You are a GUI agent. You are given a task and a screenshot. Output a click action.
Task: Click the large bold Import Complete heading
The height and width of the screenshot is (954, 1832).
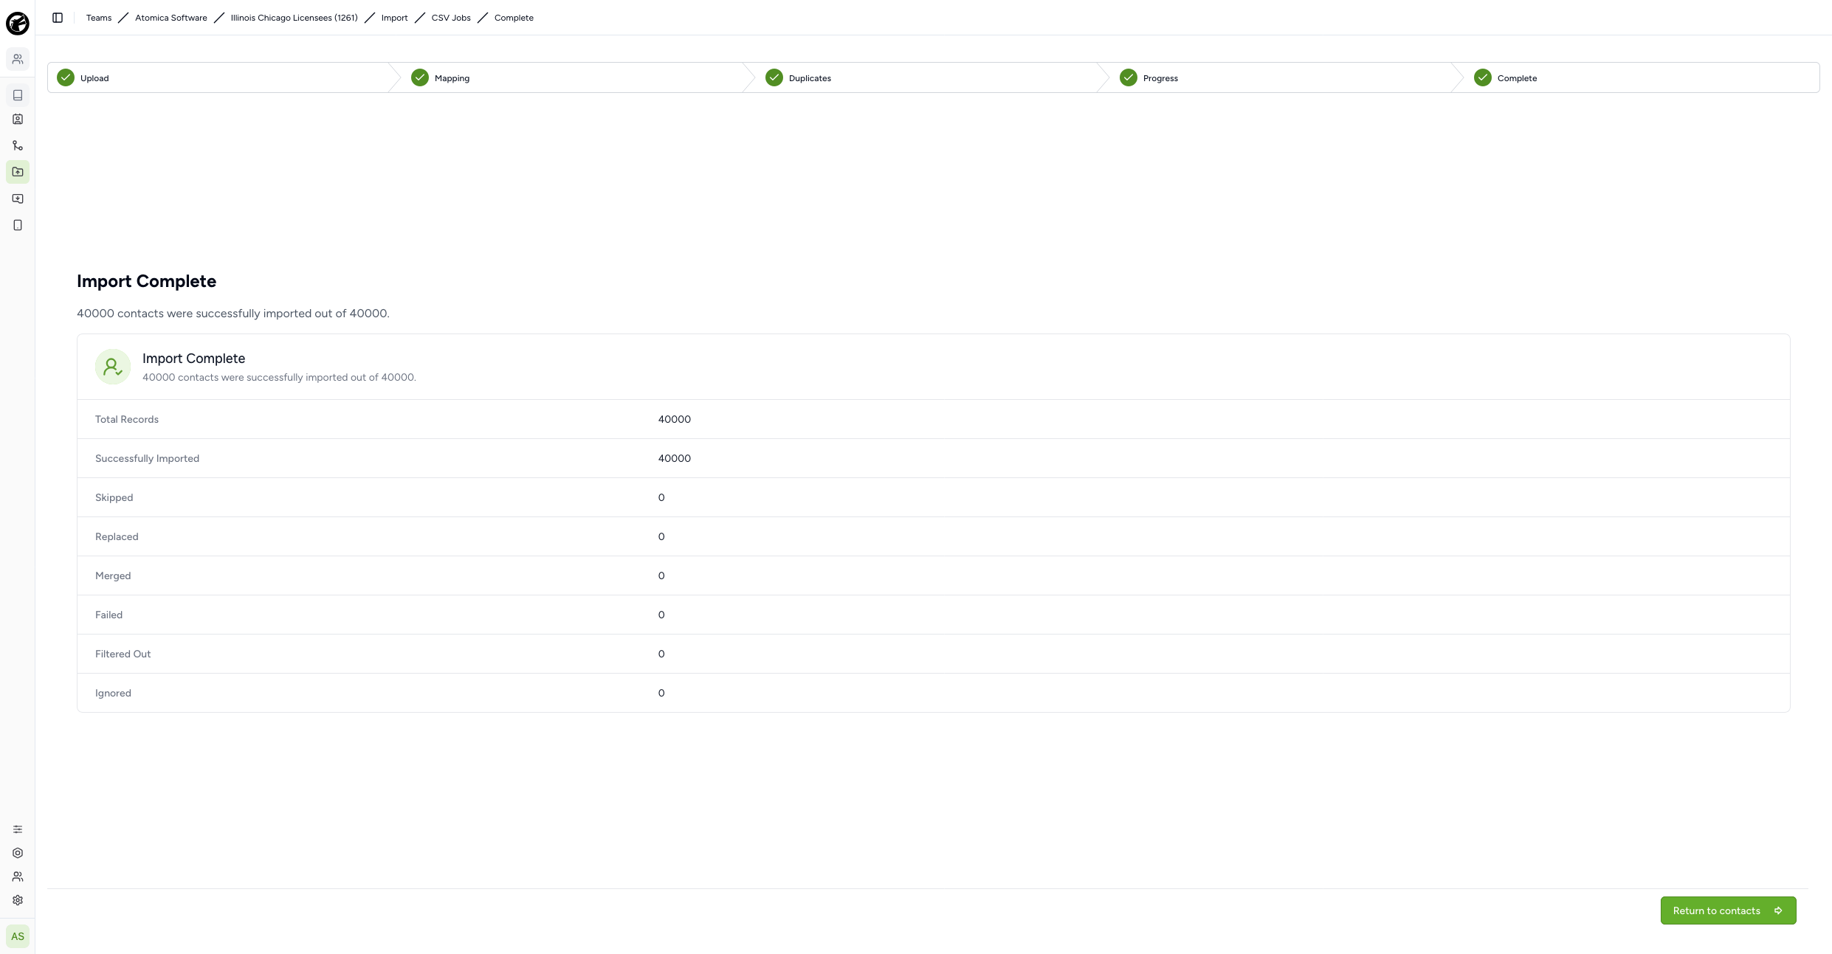tap(146, 281)
